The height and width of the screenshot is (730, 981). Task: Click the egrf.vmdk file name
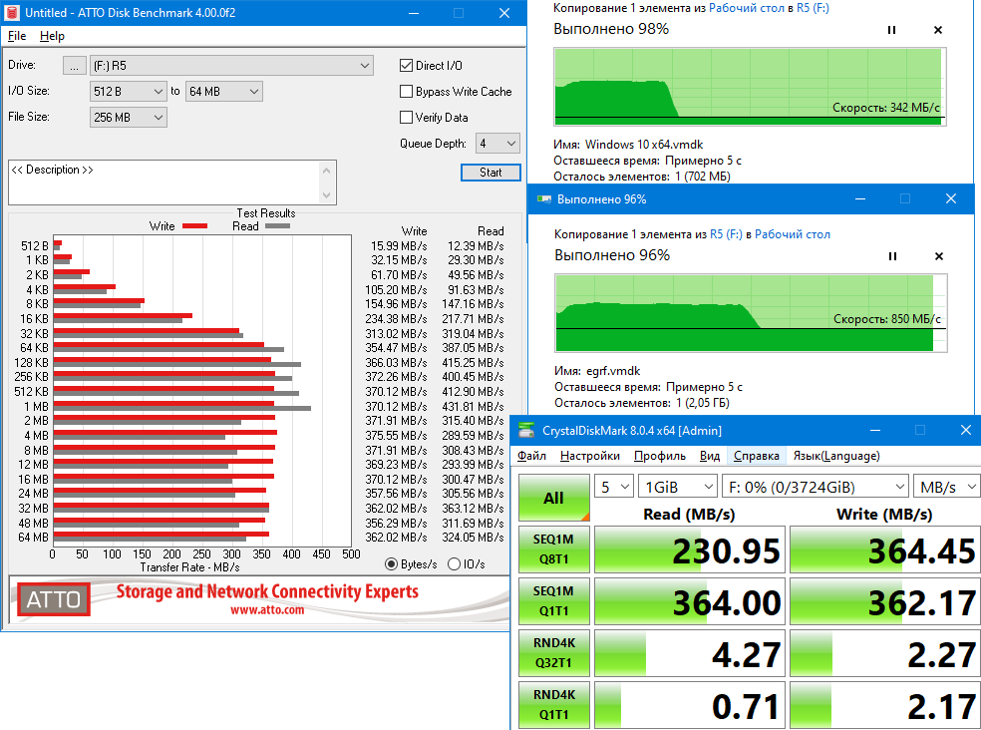[x=613, y=371]
